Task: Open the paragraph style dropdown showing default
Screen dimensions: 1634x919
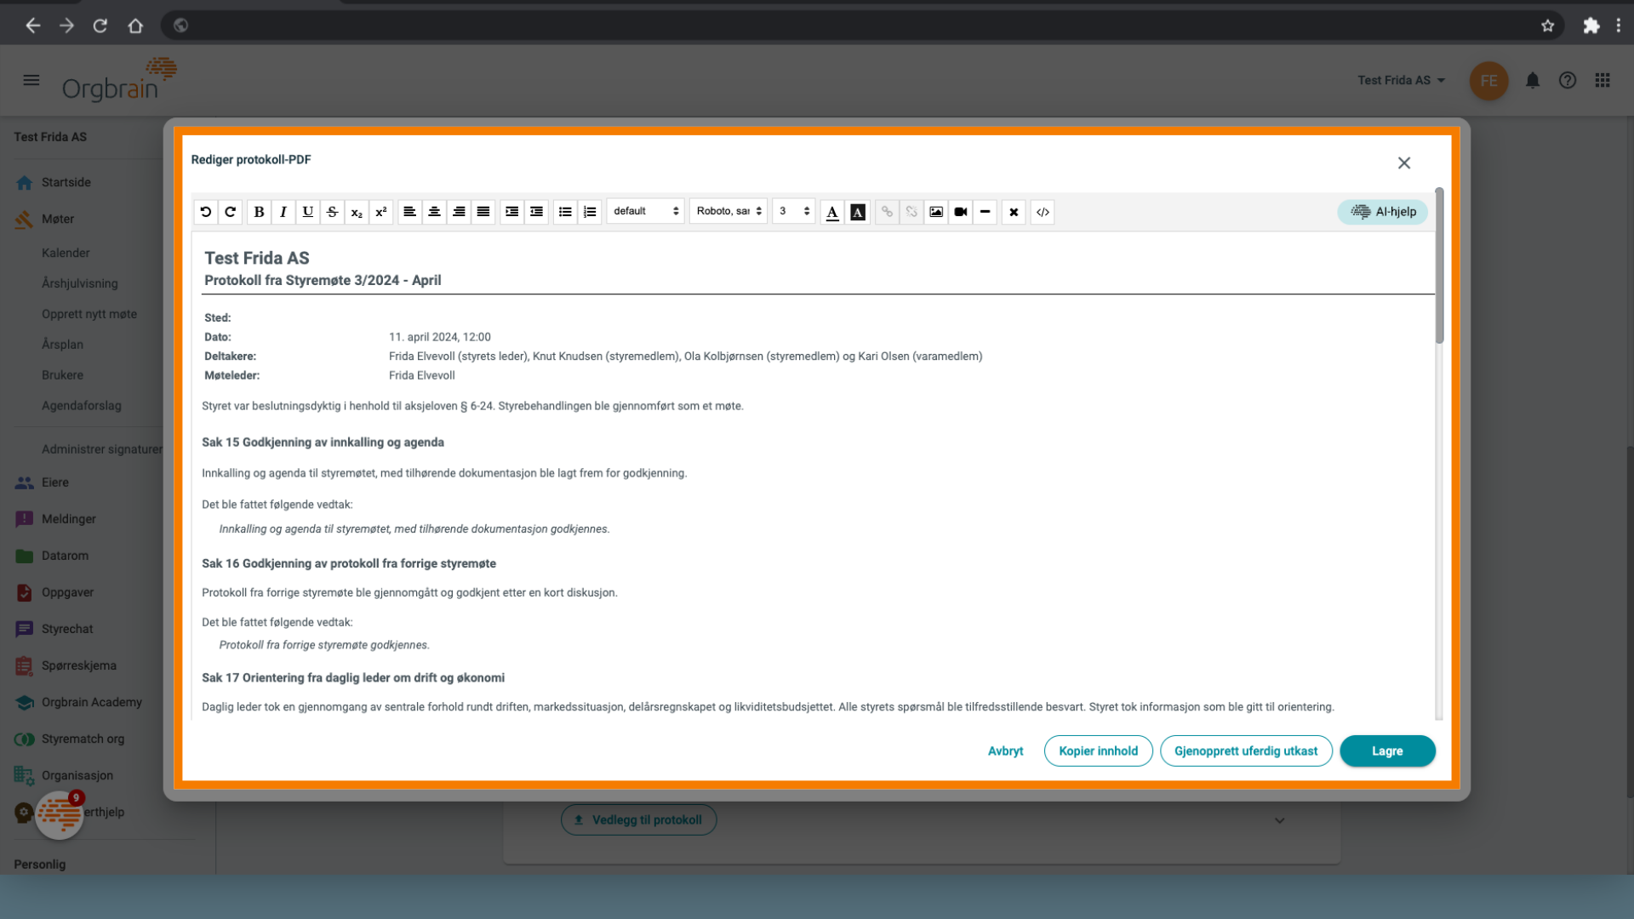Action: tap(646, 211)
